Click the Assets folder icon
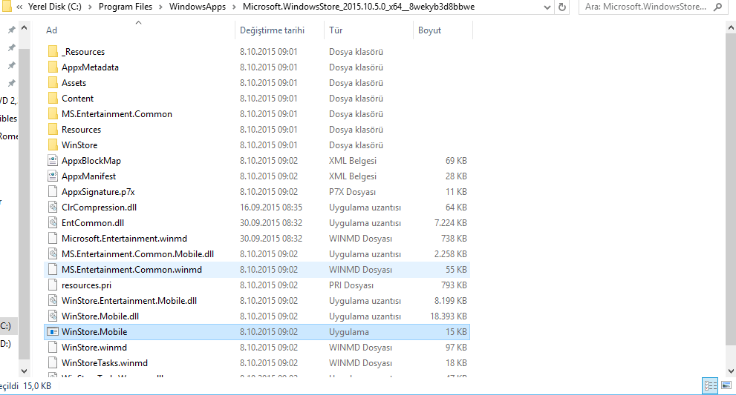The image size is (736, 395). (x=53, y=82)
